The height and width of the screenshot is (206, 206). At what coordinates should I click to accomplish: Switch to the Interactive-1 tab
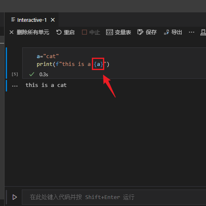point(32,20)
